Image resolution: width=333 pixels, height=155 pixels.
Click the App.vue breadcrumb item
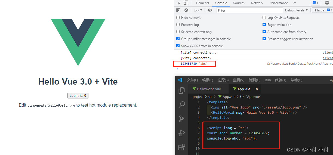(227, 97)
